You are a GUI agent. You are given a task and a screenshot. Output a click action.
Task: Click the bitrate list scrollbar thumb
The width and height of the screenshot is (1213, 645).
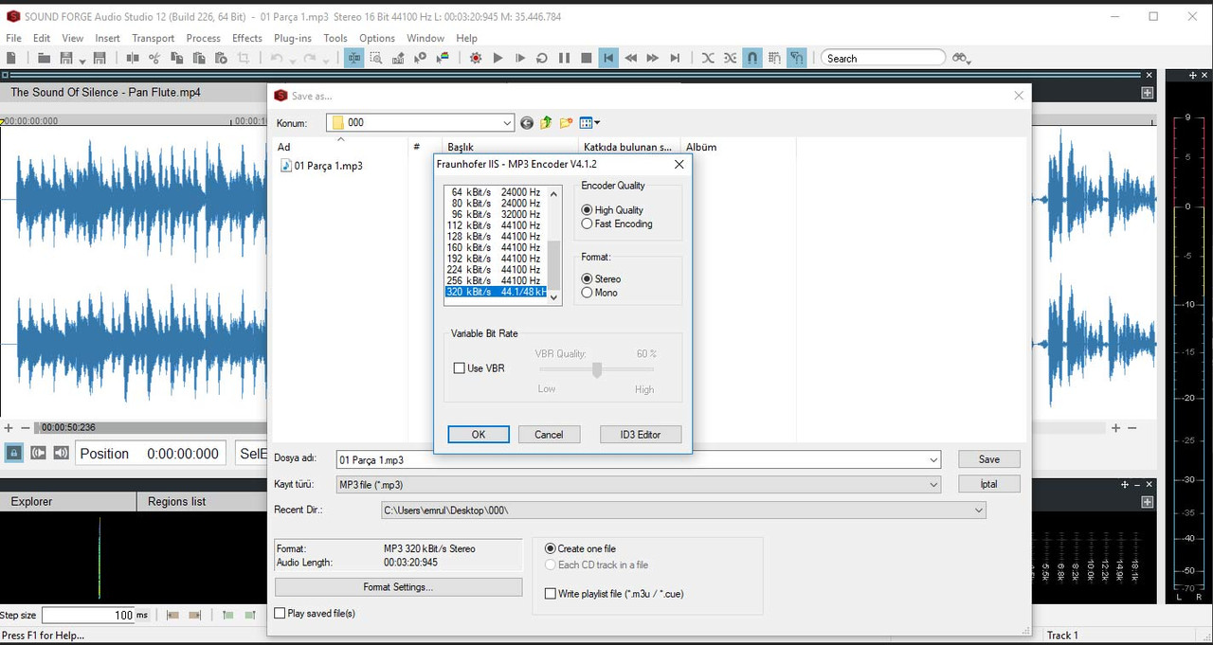coord(554,266)
